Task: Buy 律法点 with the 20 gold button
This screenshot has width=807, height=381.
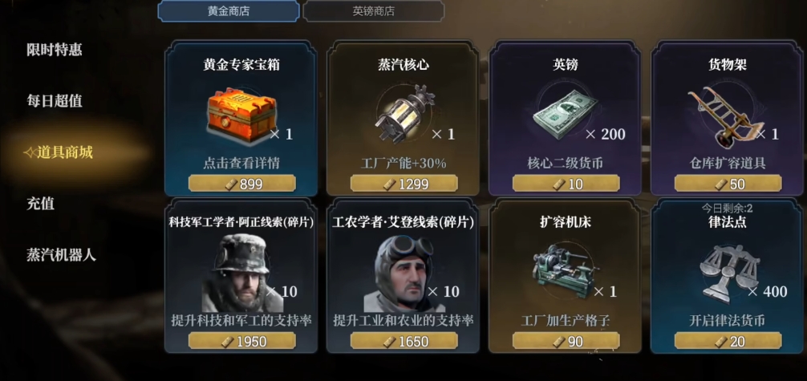Action: point(728,341)
